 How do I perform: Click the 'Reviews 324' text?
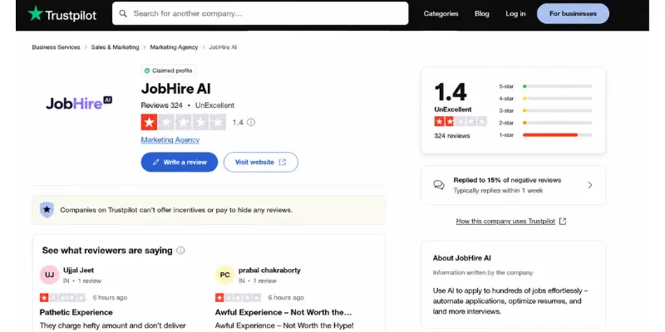pyautogui.click(x=161, y=105)
